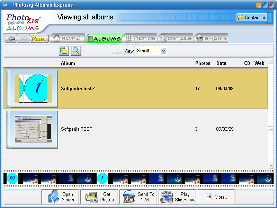Click the Contact us button
This screenshot has height=208, width=277.
coord(252,17)
